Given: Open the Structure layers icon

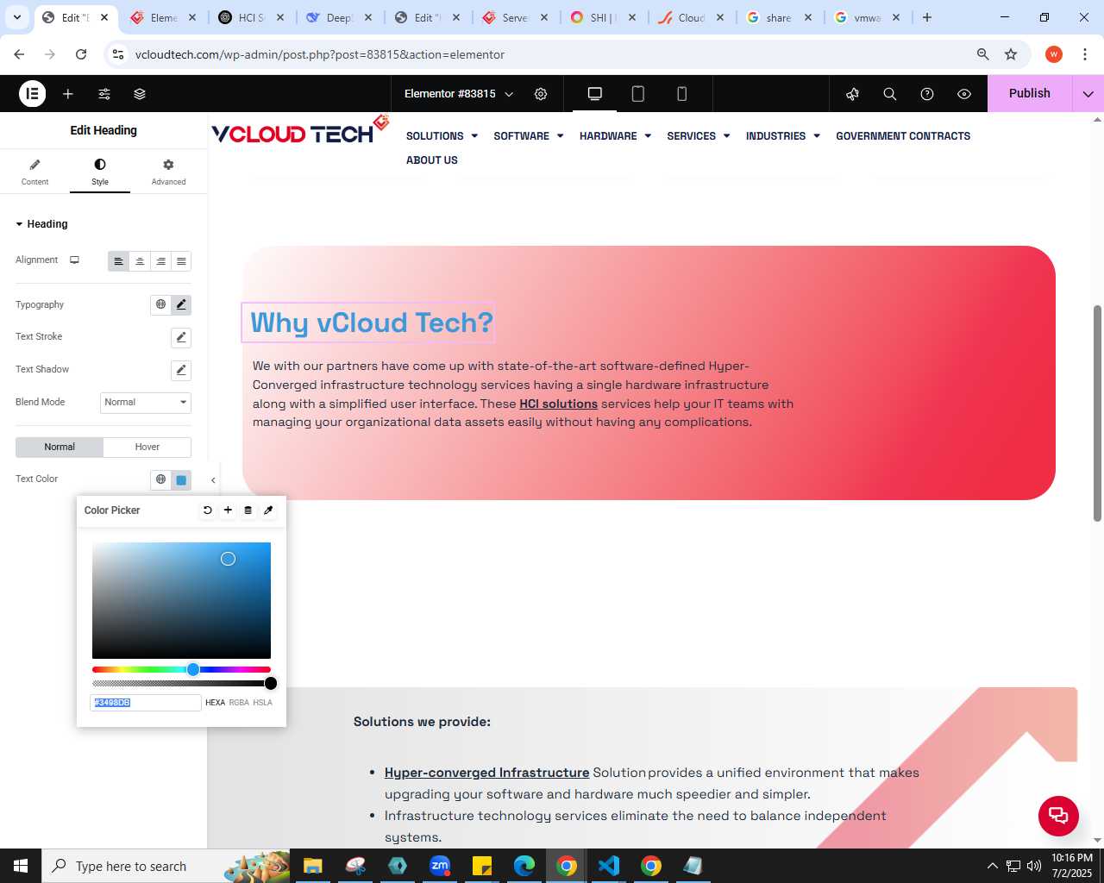Looking at the screenshot, I should [x=140, y=94].
